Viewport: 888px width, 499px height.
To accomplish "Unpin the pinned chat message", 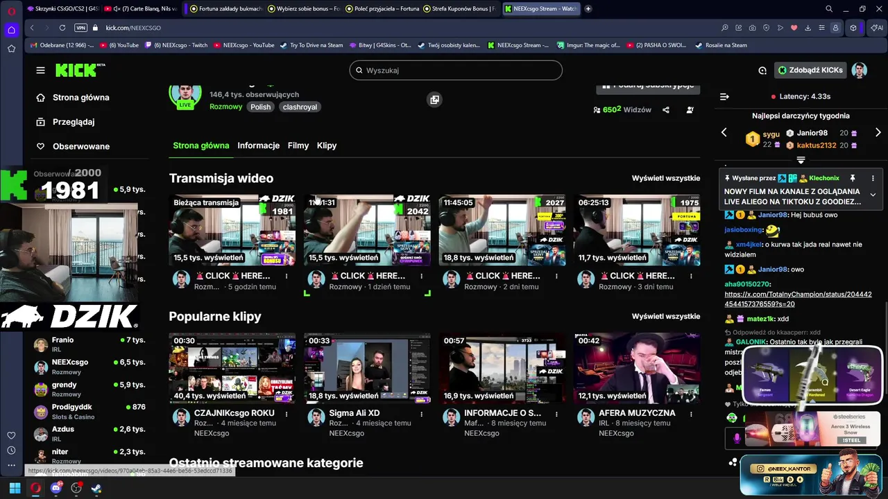I will [853, 178].
